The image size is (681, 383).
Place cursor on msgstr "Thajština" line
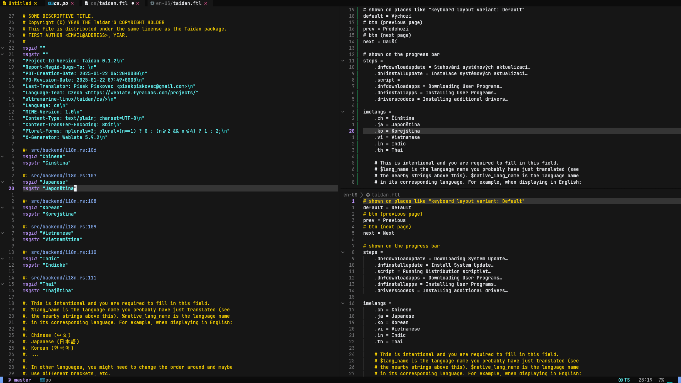click(x=48, y=290)
